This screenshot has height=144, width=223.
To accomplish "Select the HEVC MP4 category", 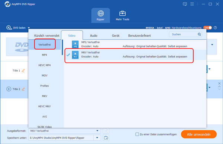I will click(45, 65).
